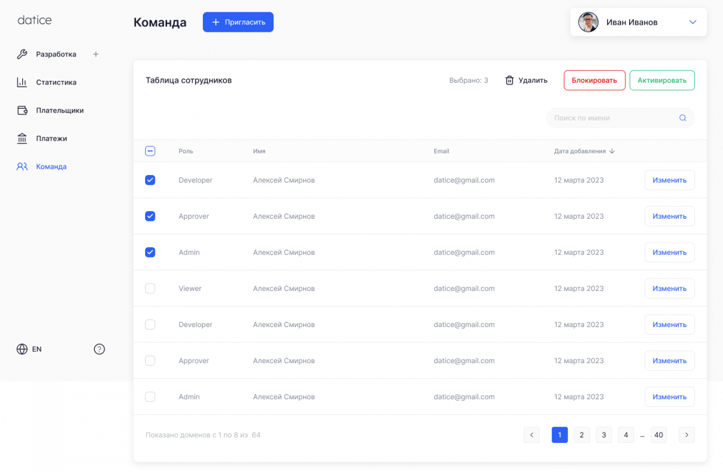The image size is (723, 472).
Task: Click the Email column header
Action: (441, 151)
